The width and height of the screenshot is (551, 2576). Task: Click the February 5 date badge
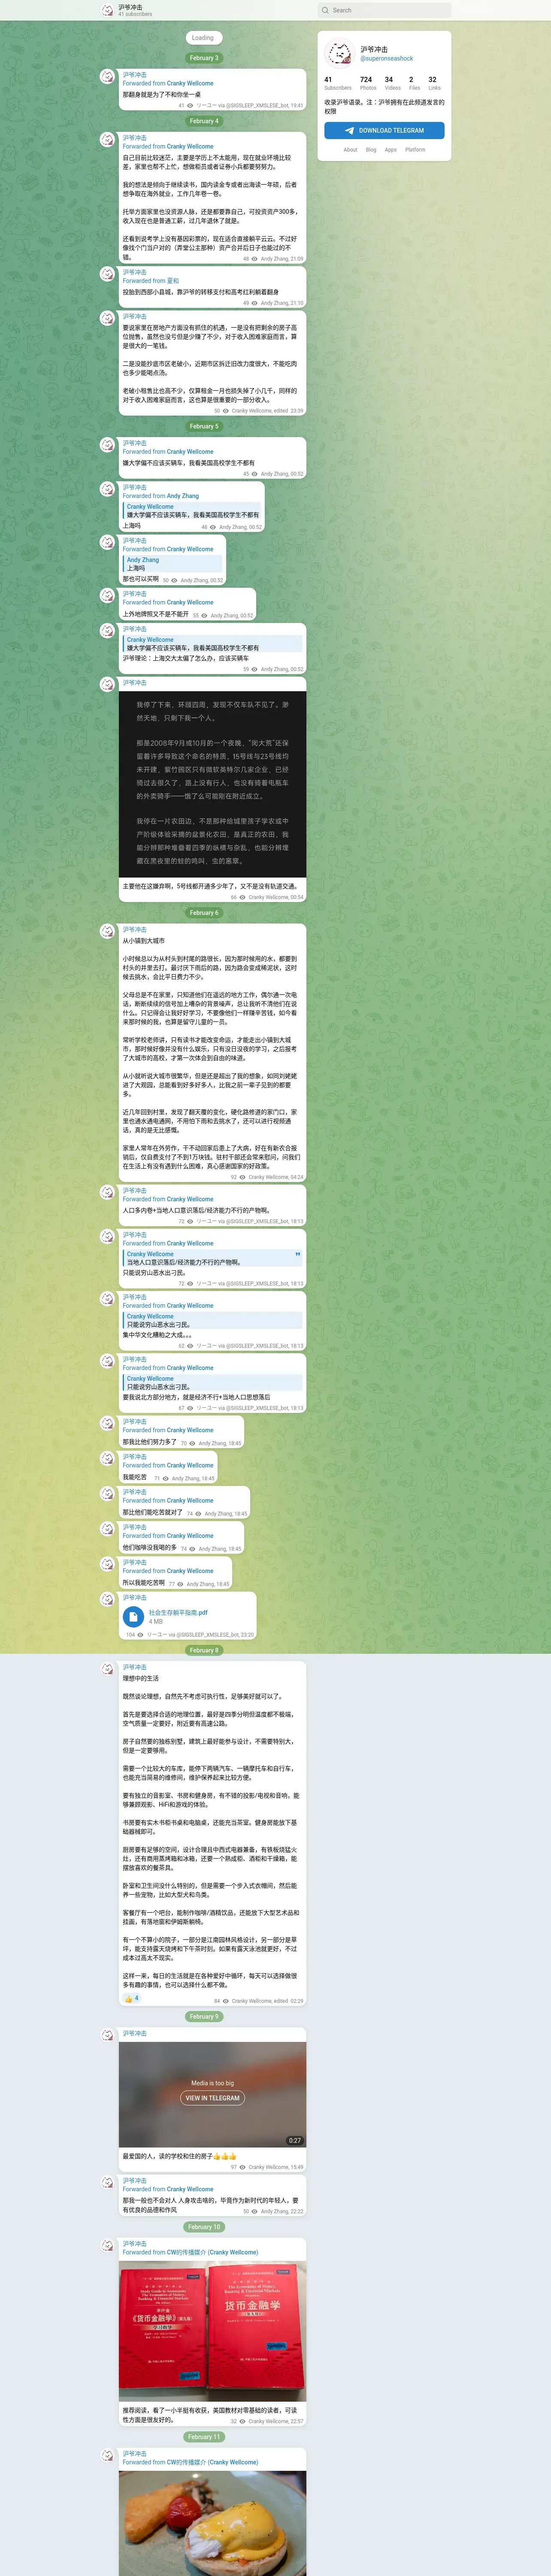pyautogui.click(x=203, y=426)
